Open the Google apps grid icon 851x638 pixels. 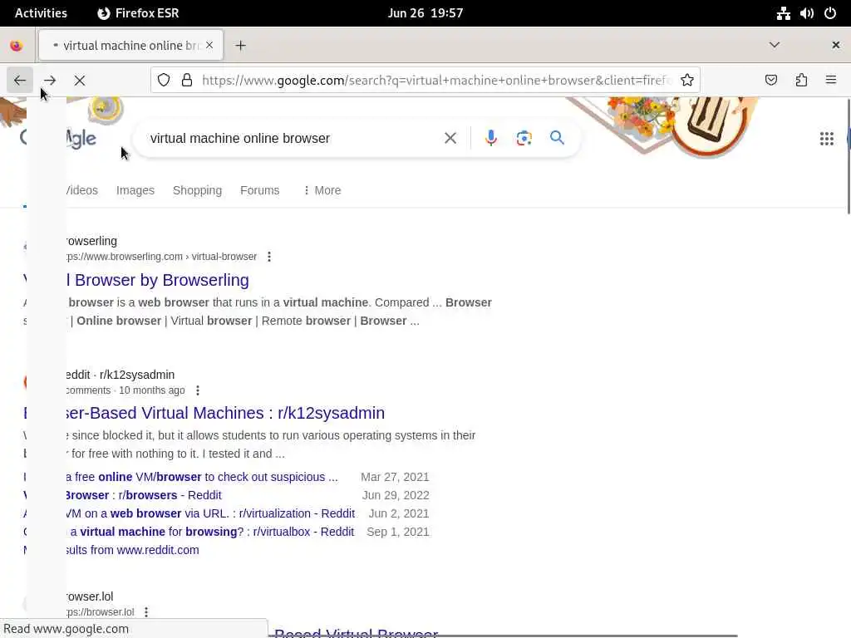tap(827, 139)
